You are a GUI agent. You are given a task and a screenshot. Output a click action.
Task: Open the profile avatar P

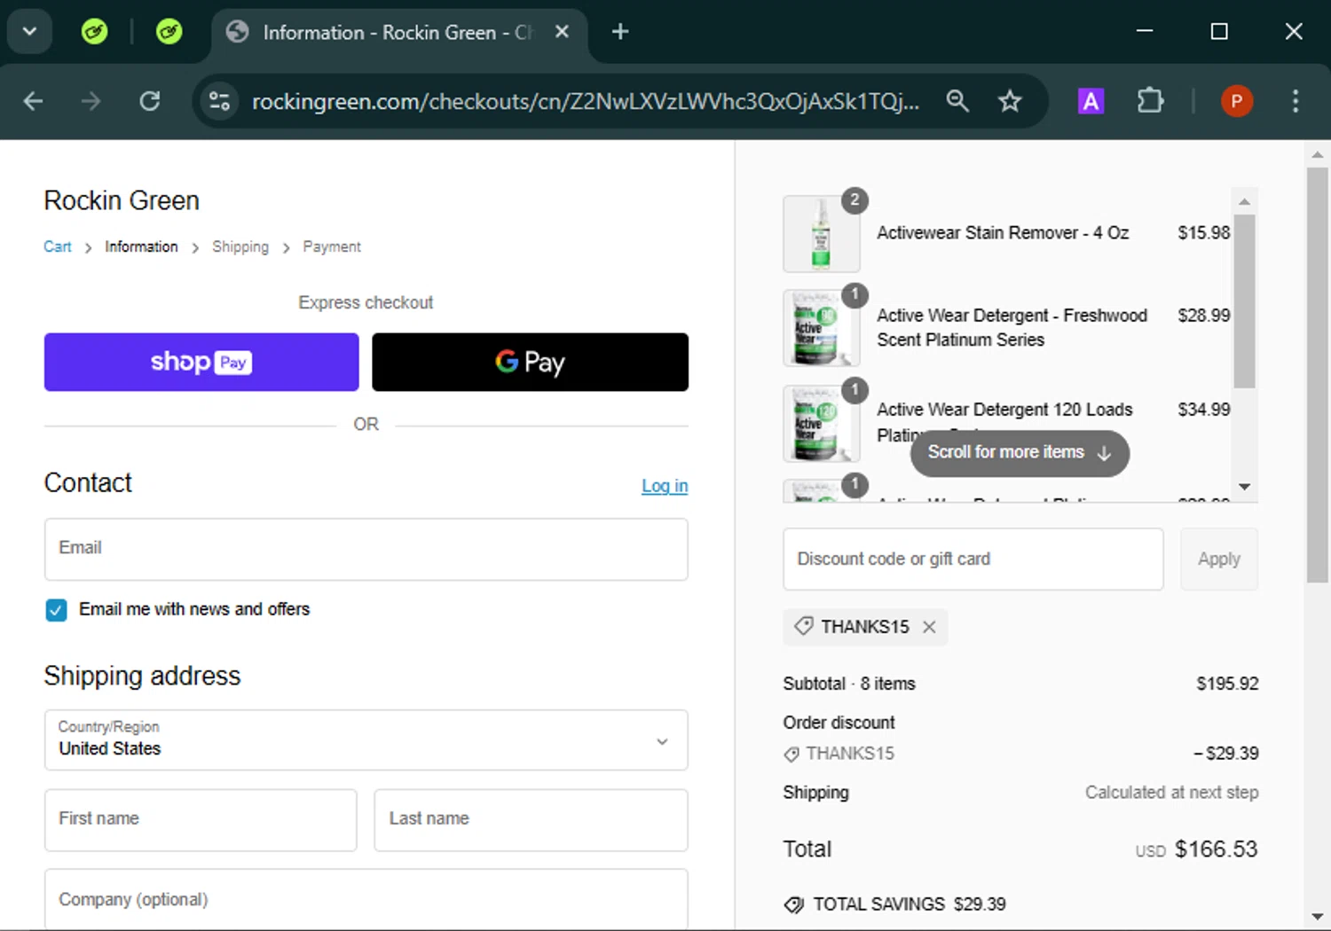1237,101
